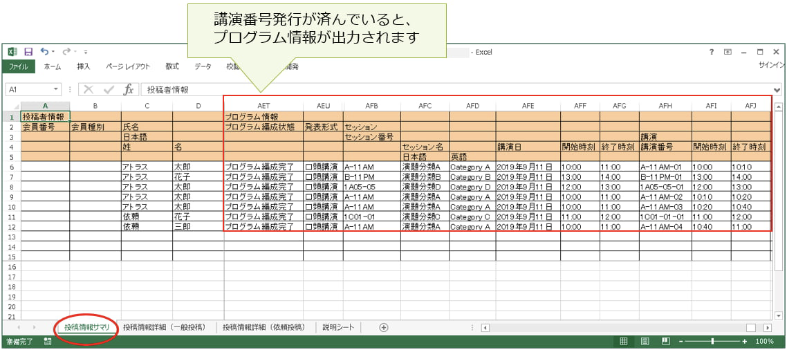Select column header AFH
The image size is (787, 350).
point(665,106)
